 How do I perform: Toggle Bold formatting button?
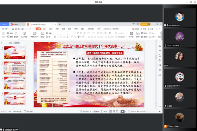[x=55, y=37]
